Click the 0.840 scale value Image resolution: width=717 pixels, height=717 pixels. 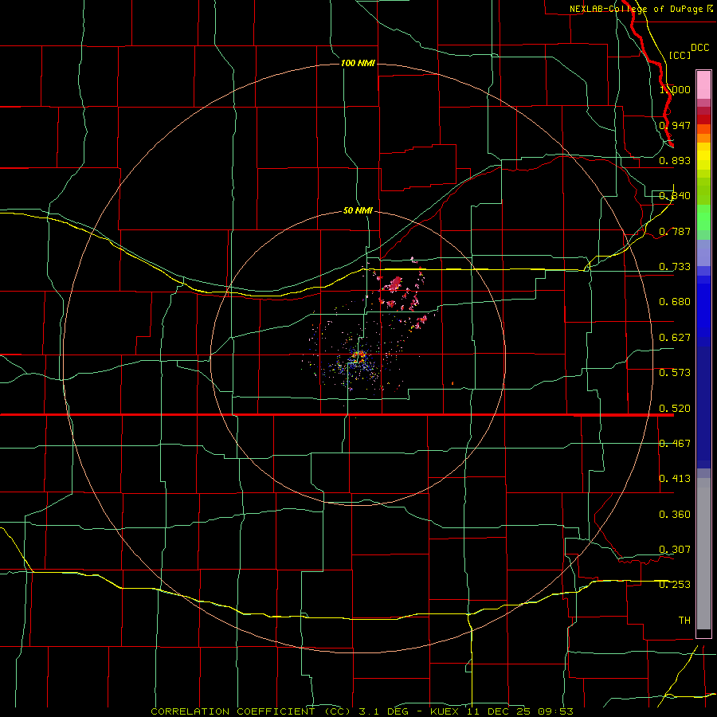point(675,196)
